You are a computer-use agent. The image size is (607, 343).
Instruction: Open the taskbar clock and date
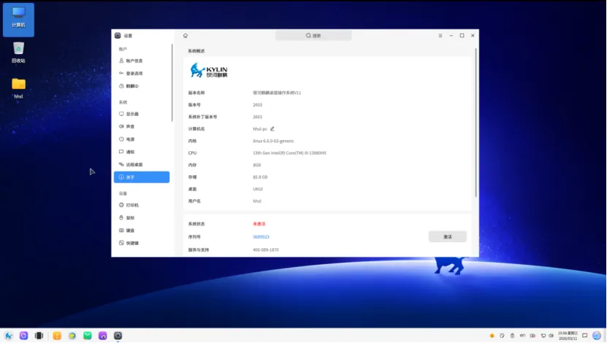pyautogui.click(x=568, y=336)
